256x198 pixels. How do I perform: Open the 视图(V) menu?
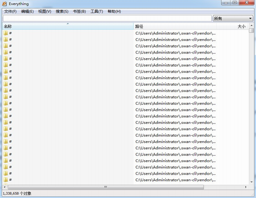45,12
